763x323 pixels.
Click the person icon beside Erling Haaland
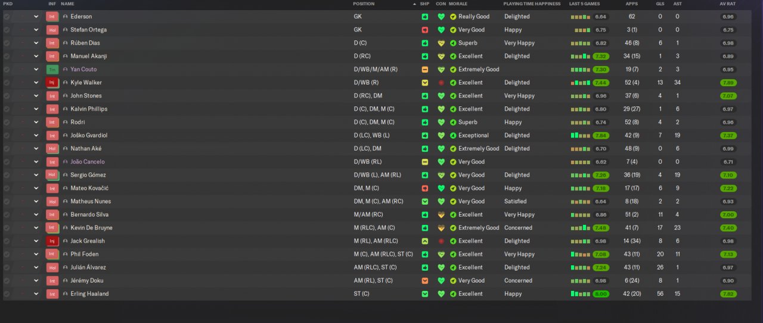pos(66,294)
